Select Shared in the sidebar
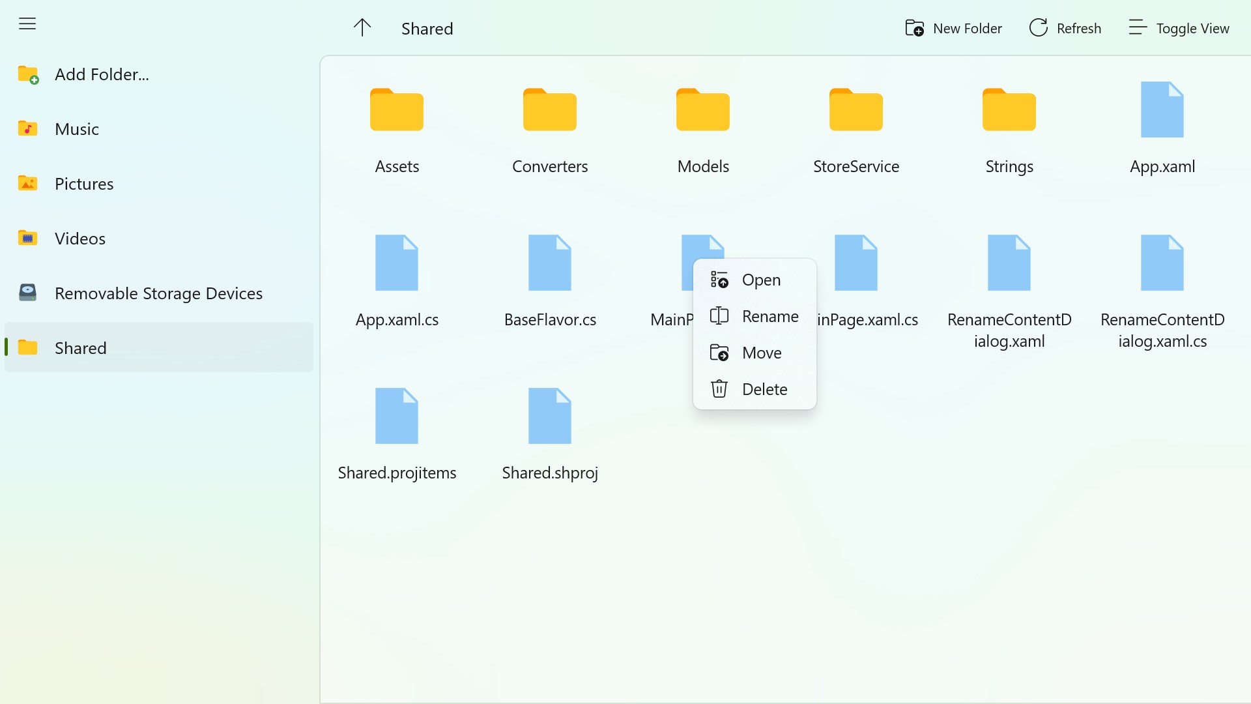Image resolution: width=1251 pixels, height=704 pixels. click(159, 347)
